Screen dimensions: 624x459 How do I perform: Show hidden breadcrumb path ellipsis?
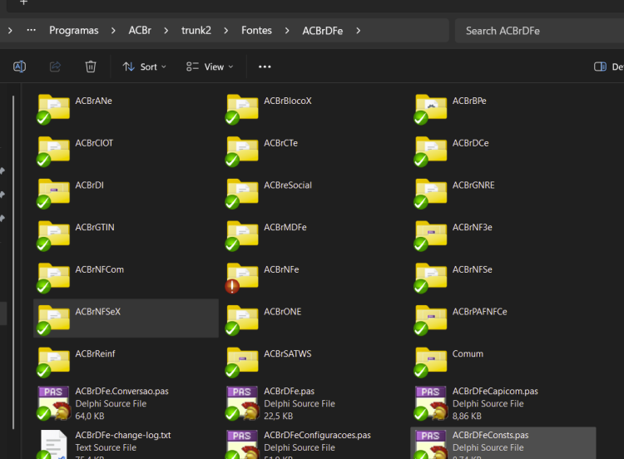[31, 31]
